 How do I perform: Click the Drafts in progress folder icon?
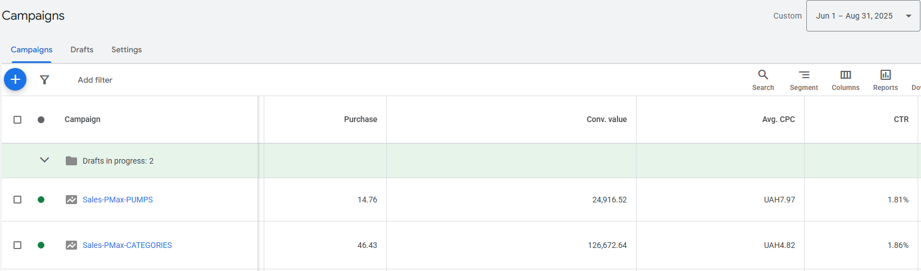(x=71, y=161)
